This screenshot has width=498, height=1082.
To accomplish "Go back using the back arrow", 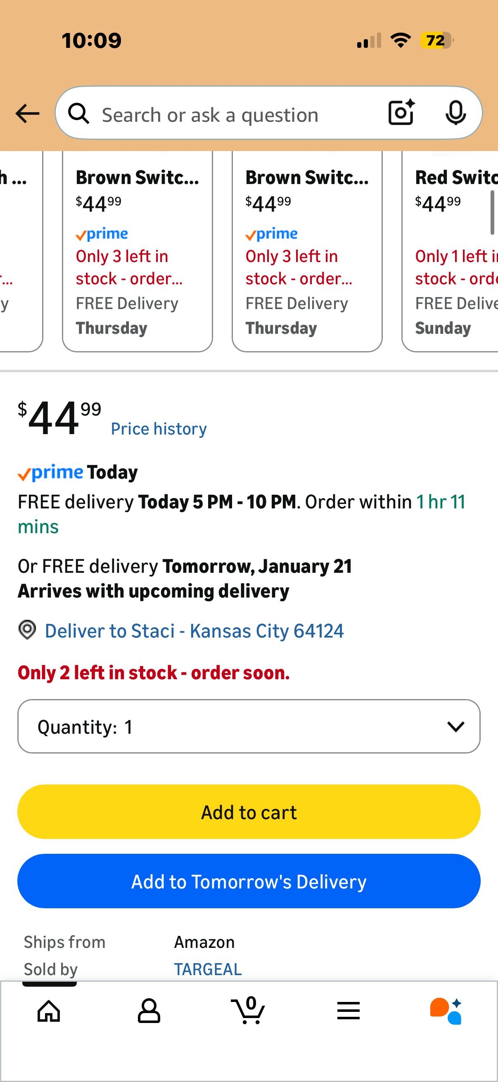I will (x=27, y=113).
